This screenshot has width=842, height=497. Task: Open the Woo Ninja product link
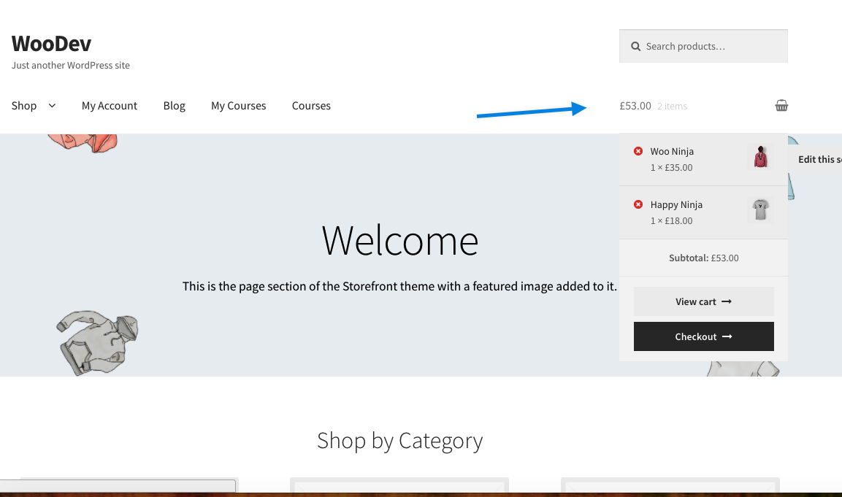pyautogui.click(x=672, y=151)
